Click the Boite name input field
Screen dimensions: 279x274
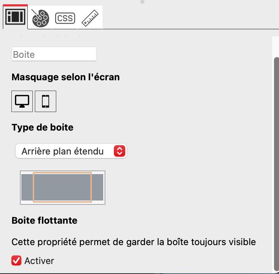pyautogui.click(x=54, y=55)
